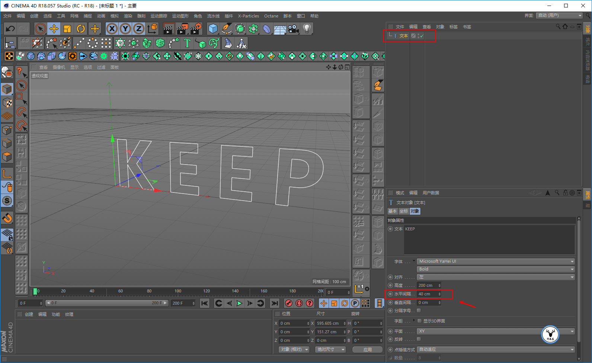Click the Undo arrow icon
The image size is (592, 363).
click(x=10, y=29)
